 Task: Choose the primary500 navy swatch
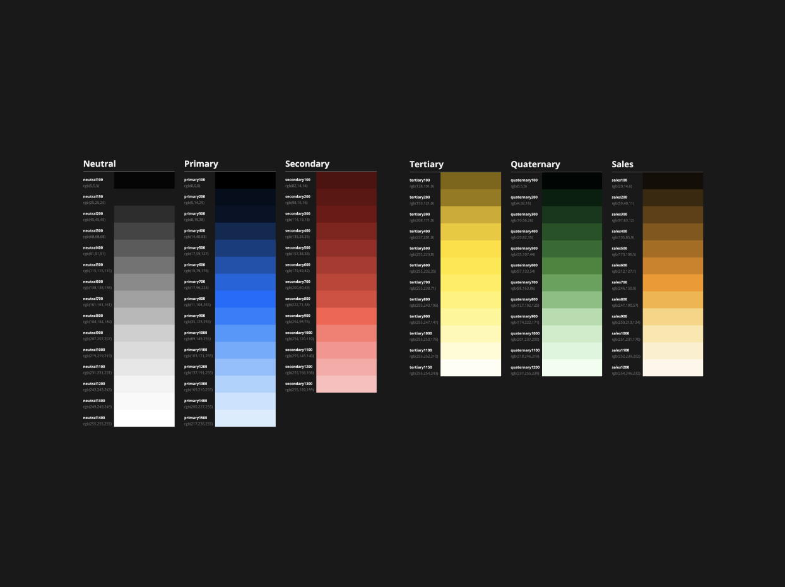point(245,248)
